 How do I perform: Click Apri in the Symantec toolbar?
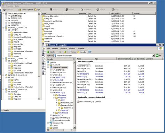click(37, 10)
